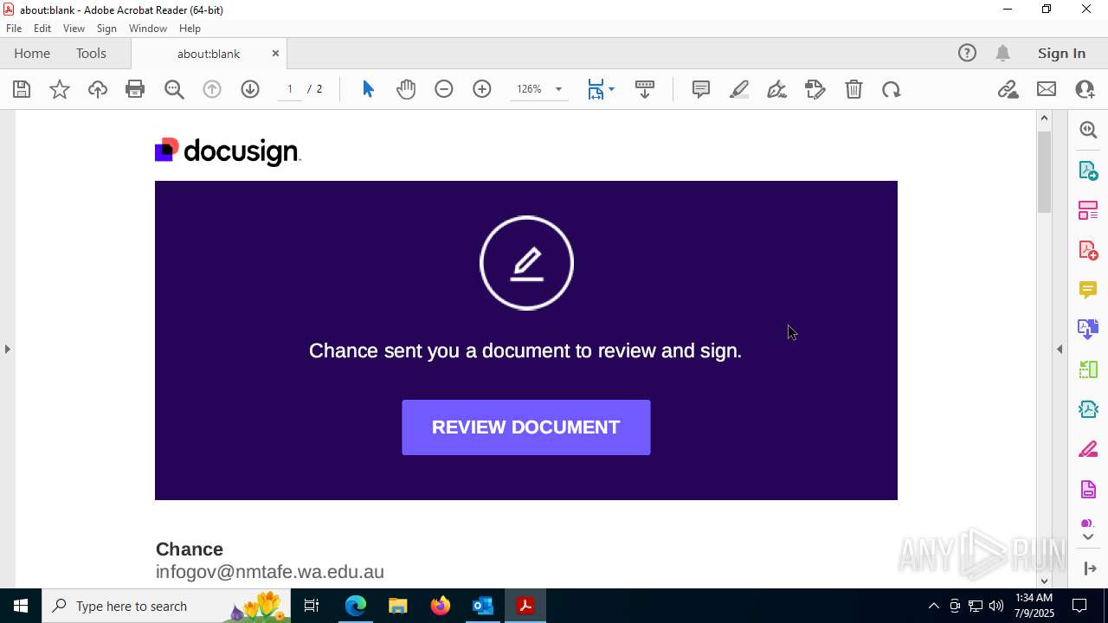The image size is (1108, 623).
Task: Activate the Hand pan tool
Action: [406, 89]
